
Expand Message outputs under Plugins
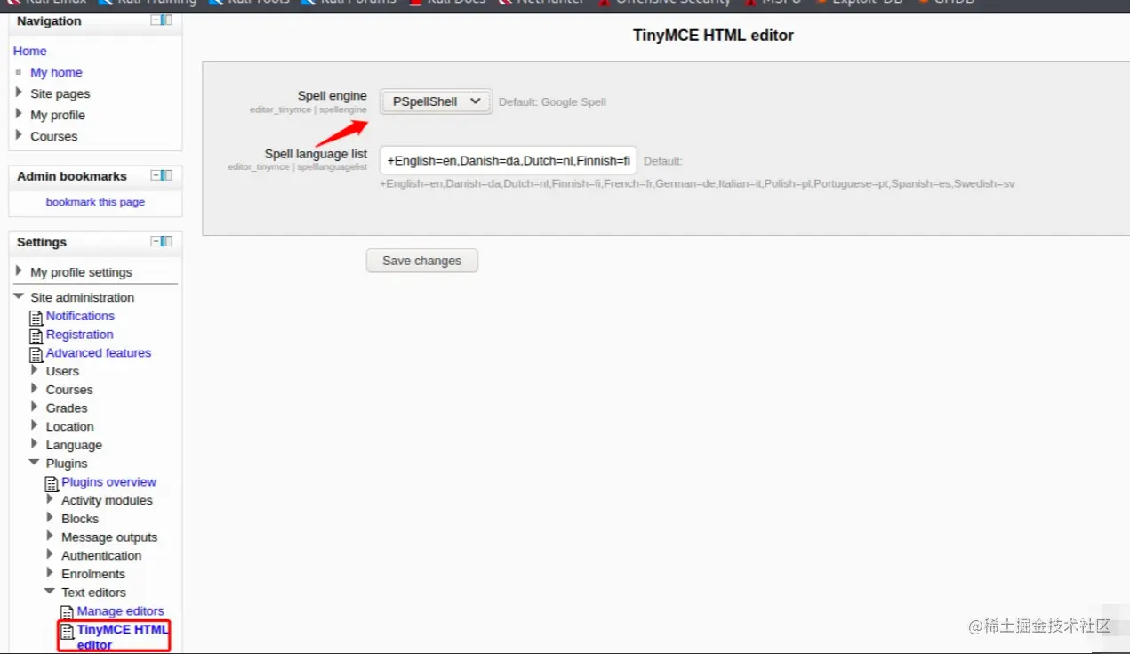[51, 537]
